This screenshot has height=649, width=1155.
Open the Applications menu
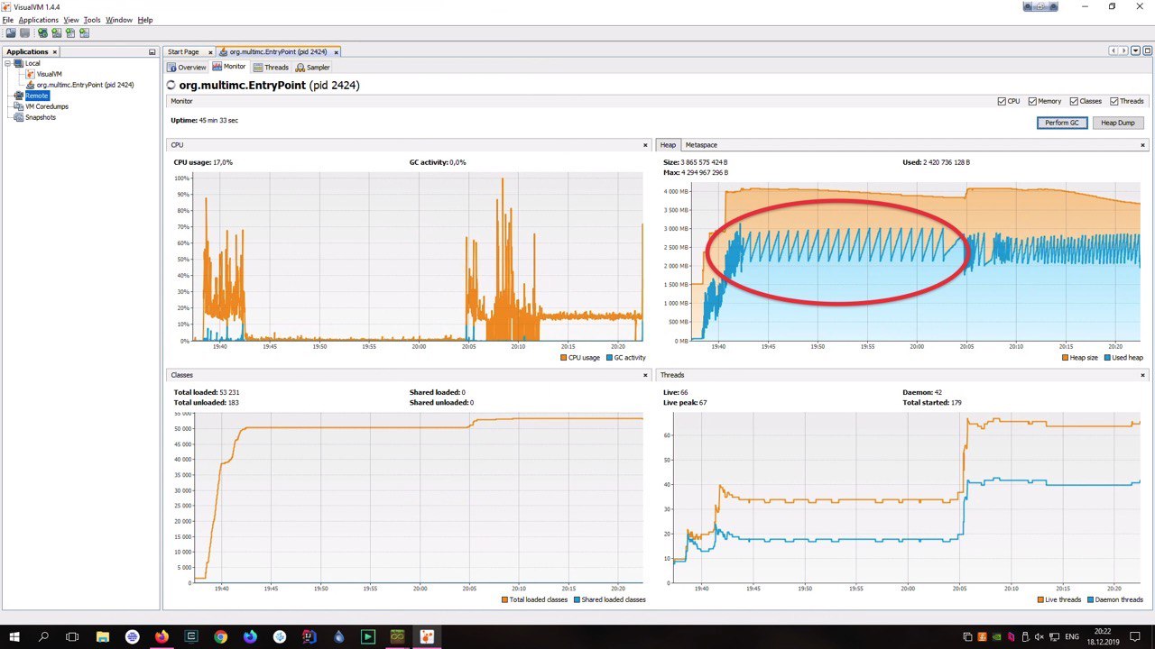pyautogui.click(x=38, y=20)
